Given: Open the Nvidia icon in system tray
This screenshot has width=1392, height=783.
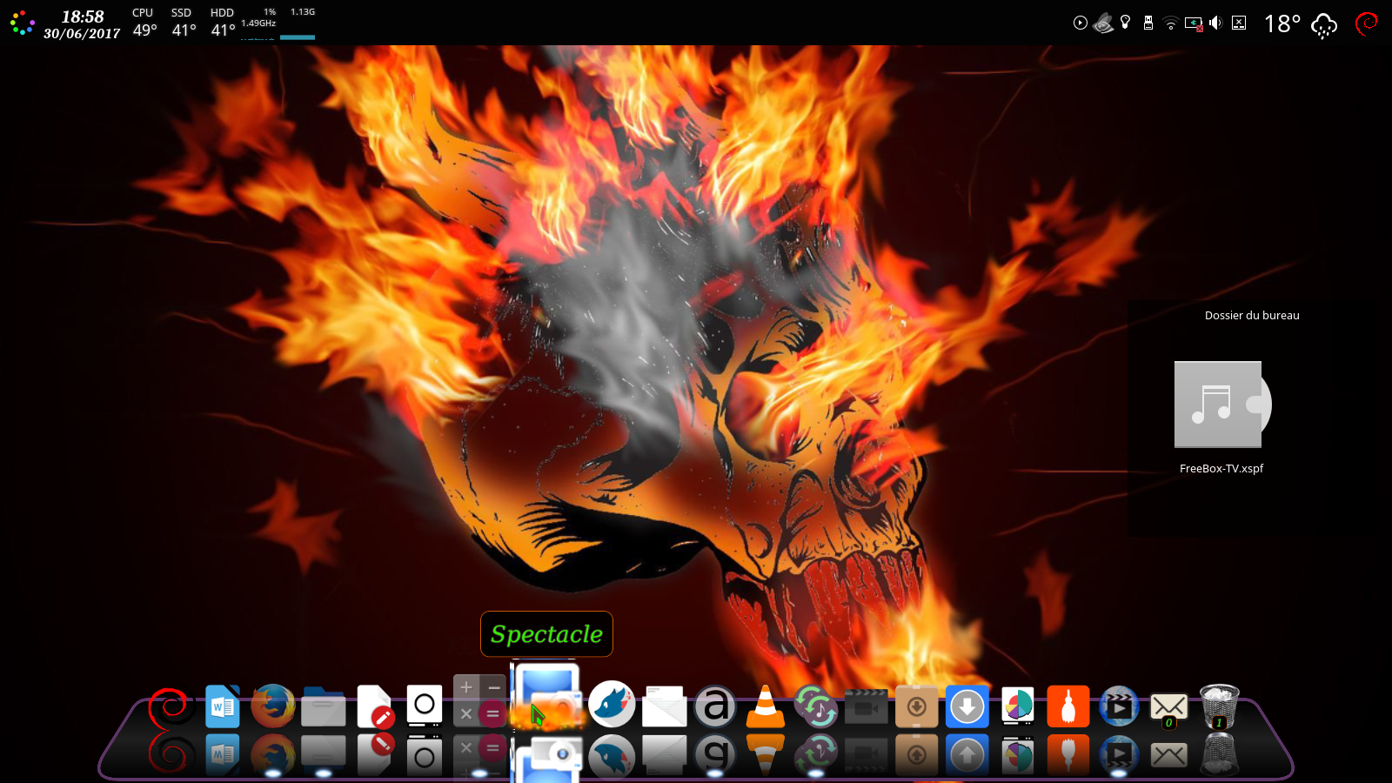Looking at the screenshot, I should pyautogui.click(x=1103, y=23).
